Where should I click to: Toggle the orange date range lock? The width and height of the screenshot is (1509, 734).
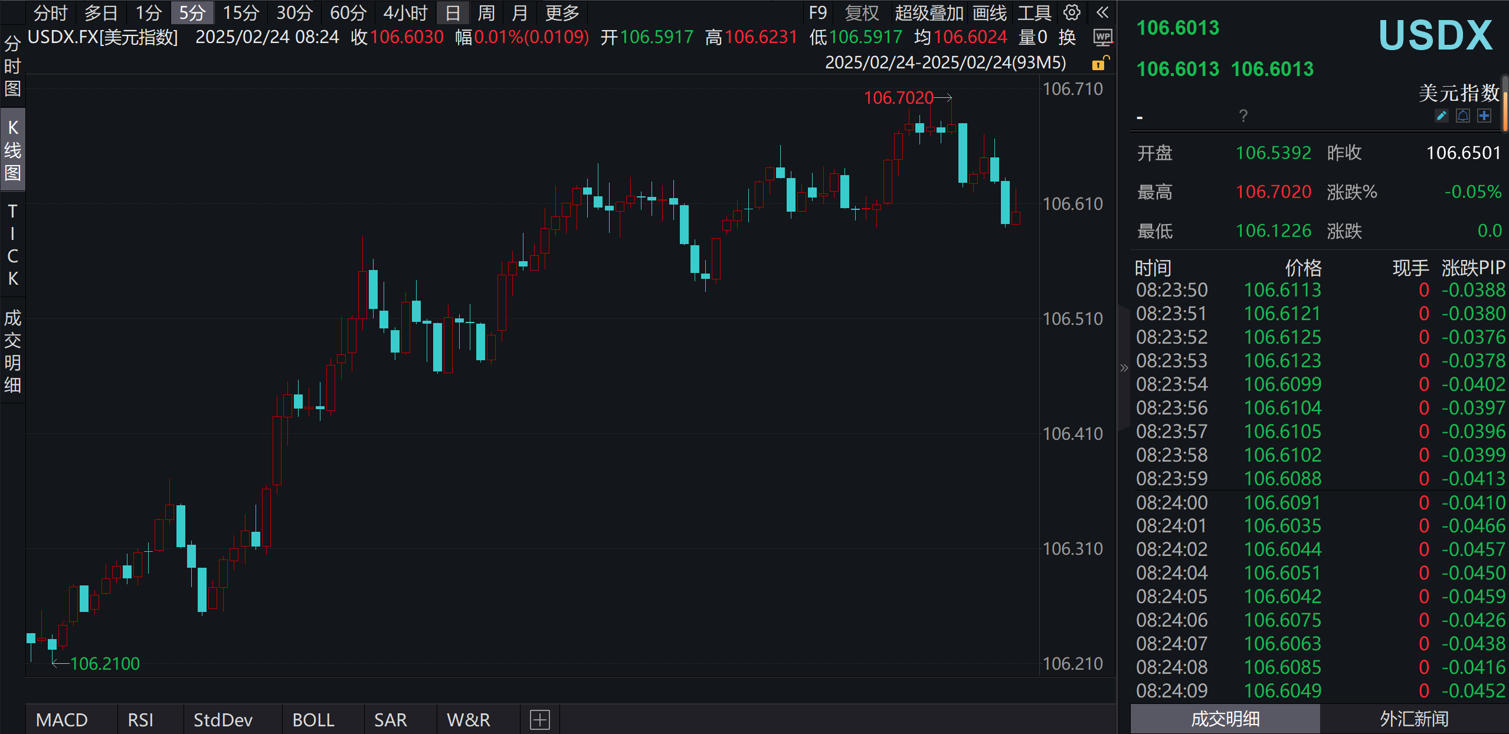coord(1099,63)
